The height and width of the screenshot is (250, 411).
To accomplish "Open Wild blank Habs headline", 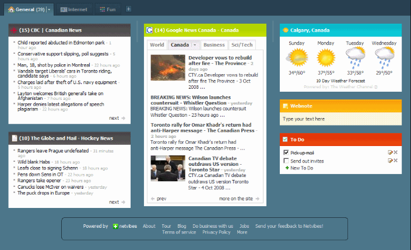I will click(x=34, y=162).
